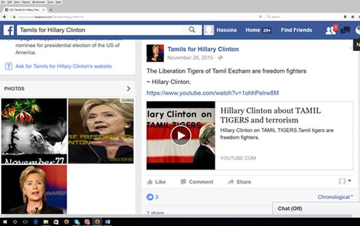This screenshot has width=360, height=226.
Task: Click the thumbs-up Like icon on the post
Action: (x=150, y=182)
